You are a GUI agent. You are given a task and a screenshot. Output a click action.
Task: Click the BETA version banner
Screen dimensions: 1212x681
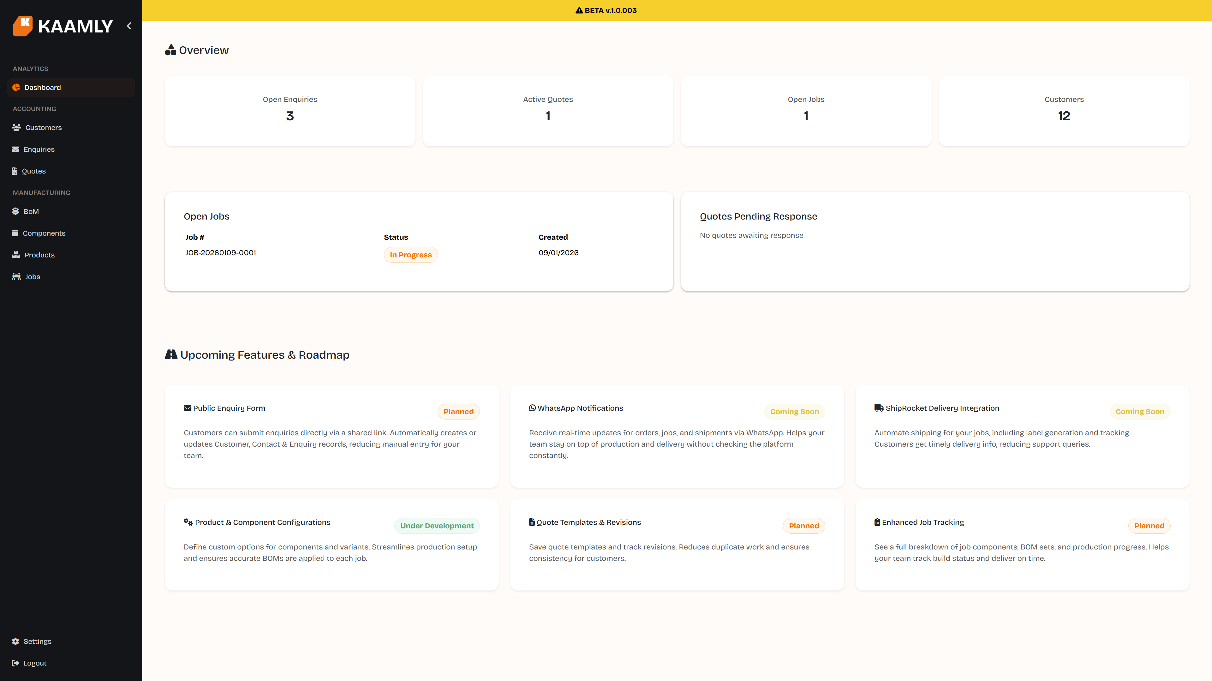point(606,10)
